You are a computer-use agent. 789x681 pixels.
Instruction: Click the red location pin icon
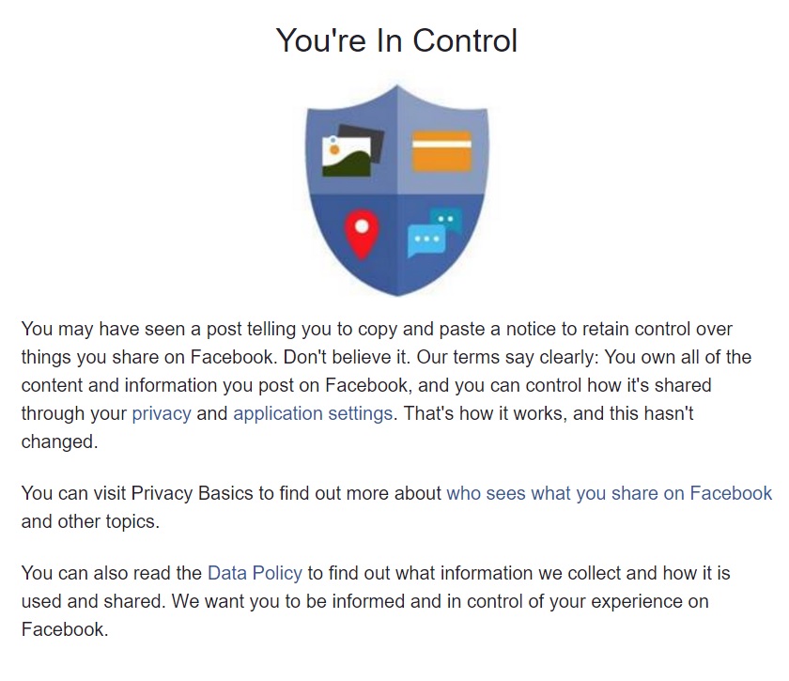point(362,235)
